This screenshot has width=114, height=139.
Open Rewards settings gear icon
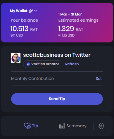101,126
